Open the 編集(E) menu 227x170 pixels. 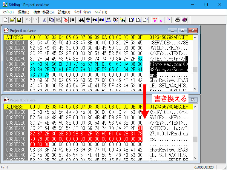click(x=24, y=12)
